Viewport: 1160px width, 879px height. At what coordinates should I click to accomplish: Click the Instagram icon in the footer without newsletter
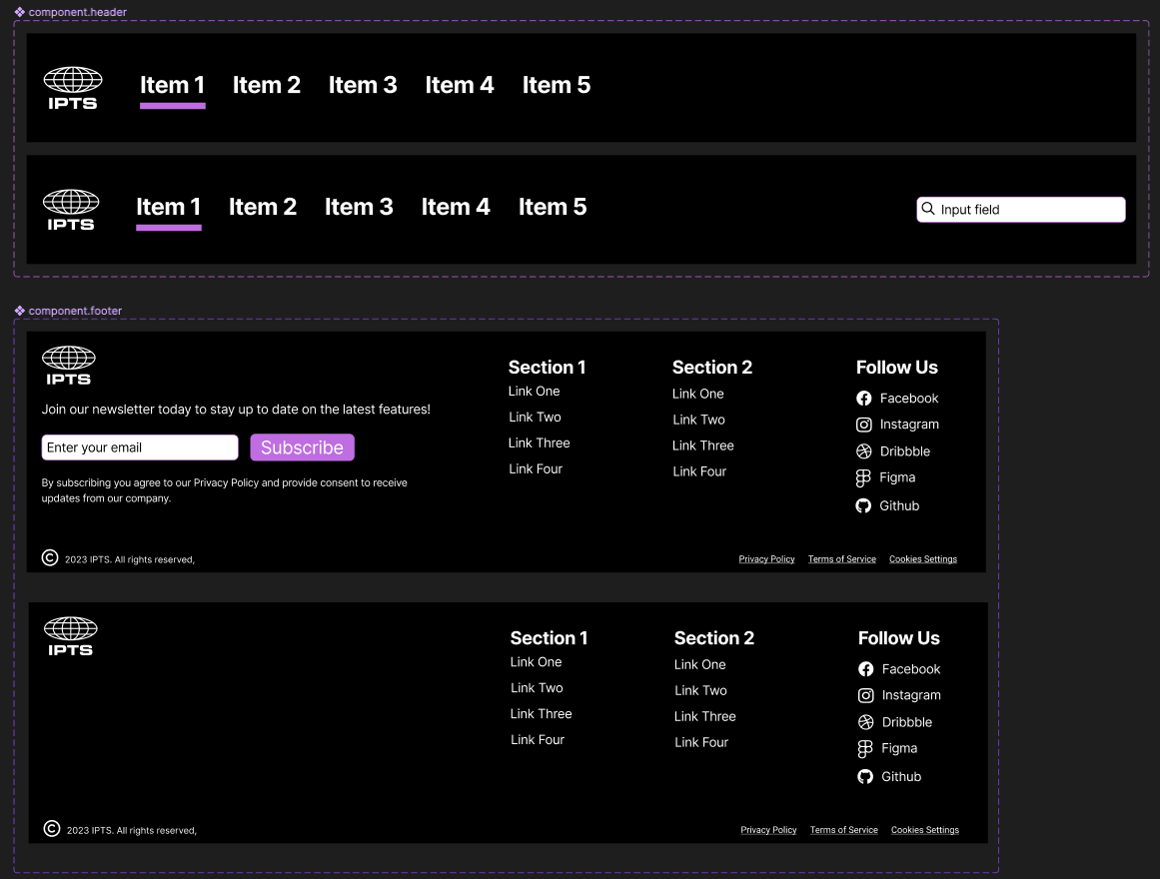866,695
